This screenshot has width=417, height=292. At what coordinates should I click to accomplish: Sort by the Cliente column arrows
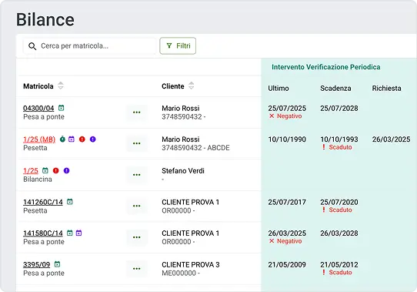pyautogui.click(x=192, y=86)
